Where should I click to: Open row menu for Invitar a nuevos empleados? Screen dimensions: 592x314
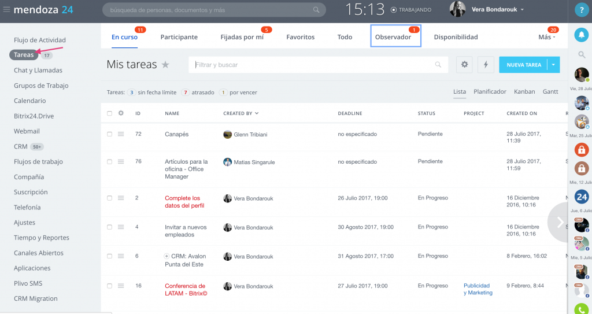pyautogui.click(x=121, y=227)
